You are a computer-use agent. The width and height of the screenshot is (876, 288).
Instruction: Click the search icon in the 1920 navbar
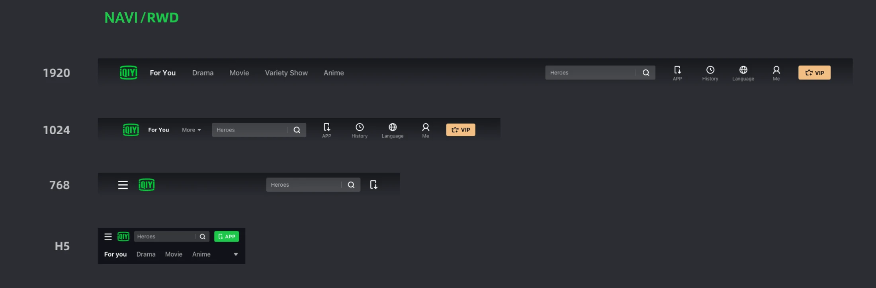click(x=646, y=73)
